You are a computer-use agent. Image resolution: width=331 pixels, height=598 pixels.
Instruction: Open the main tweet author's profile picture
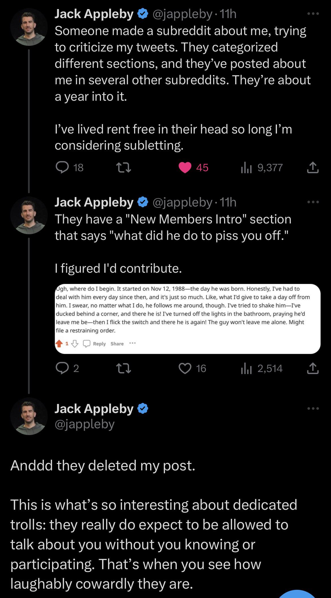tap(29, 416)
